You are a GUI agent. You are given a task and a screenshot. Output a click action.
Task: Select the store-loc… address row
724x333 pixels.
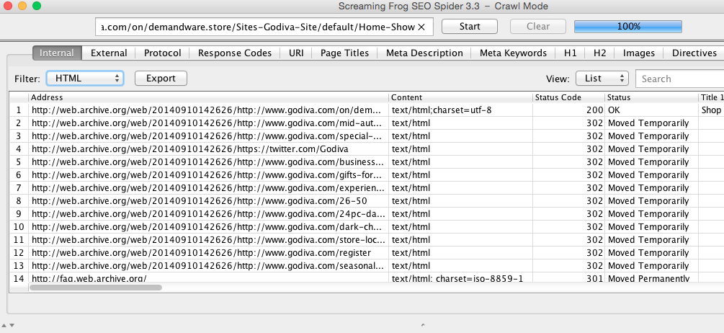click(x=209, y=240)
